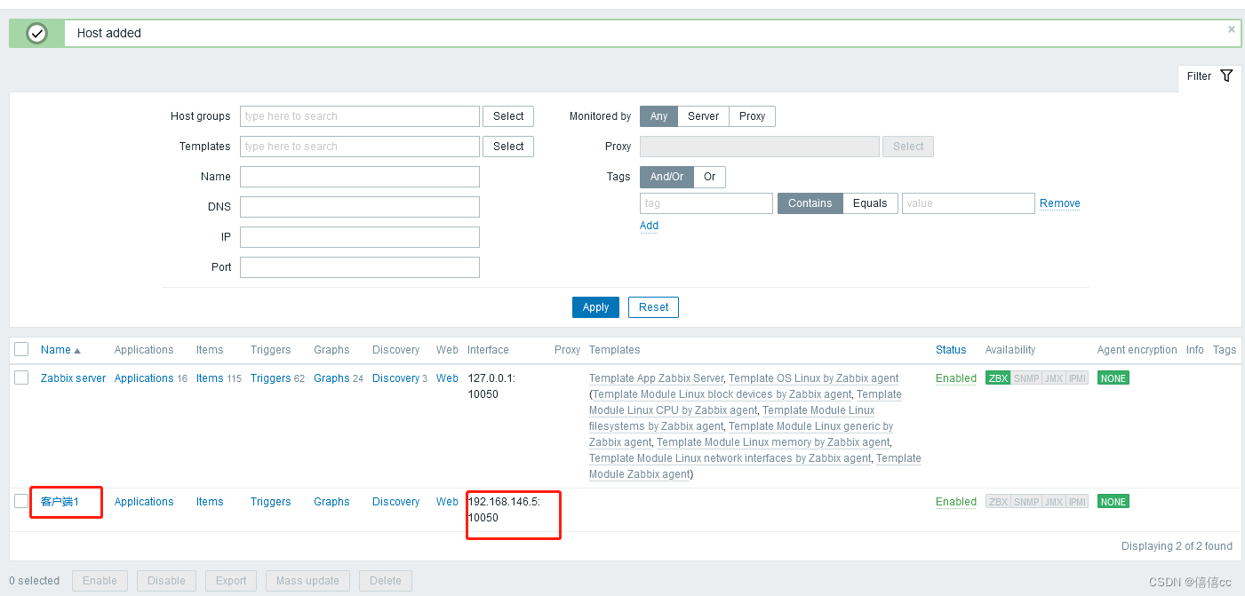Open Zabbix server Web scenarios
Viewport: 1245px width, 596px height.
[447, 378]
